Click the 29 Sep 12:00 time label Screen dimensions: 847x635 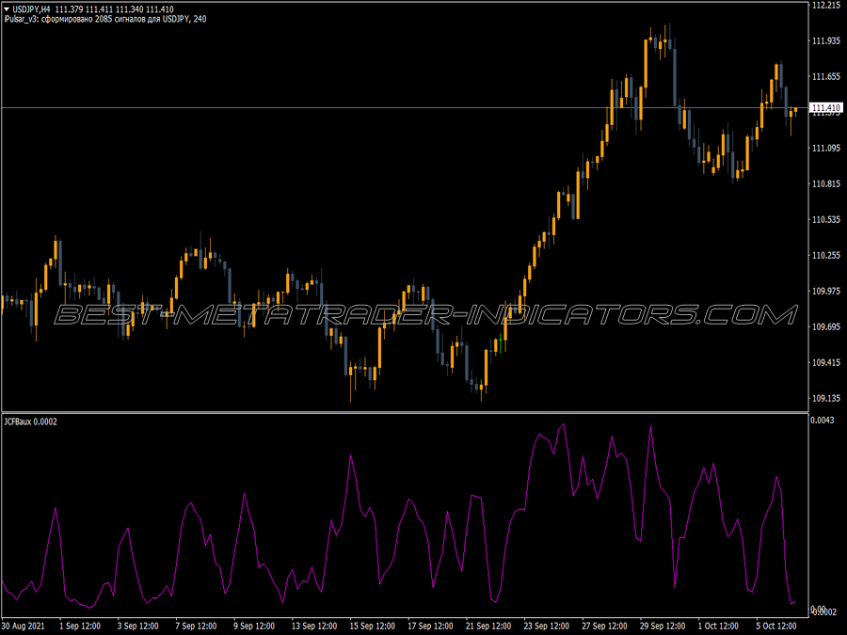tap(663, 627)
